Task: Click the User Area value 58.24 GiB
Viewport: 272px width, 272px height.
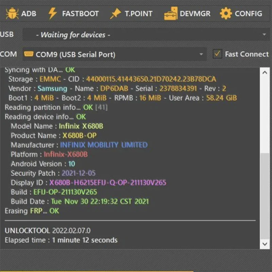Action: (221, 98)
